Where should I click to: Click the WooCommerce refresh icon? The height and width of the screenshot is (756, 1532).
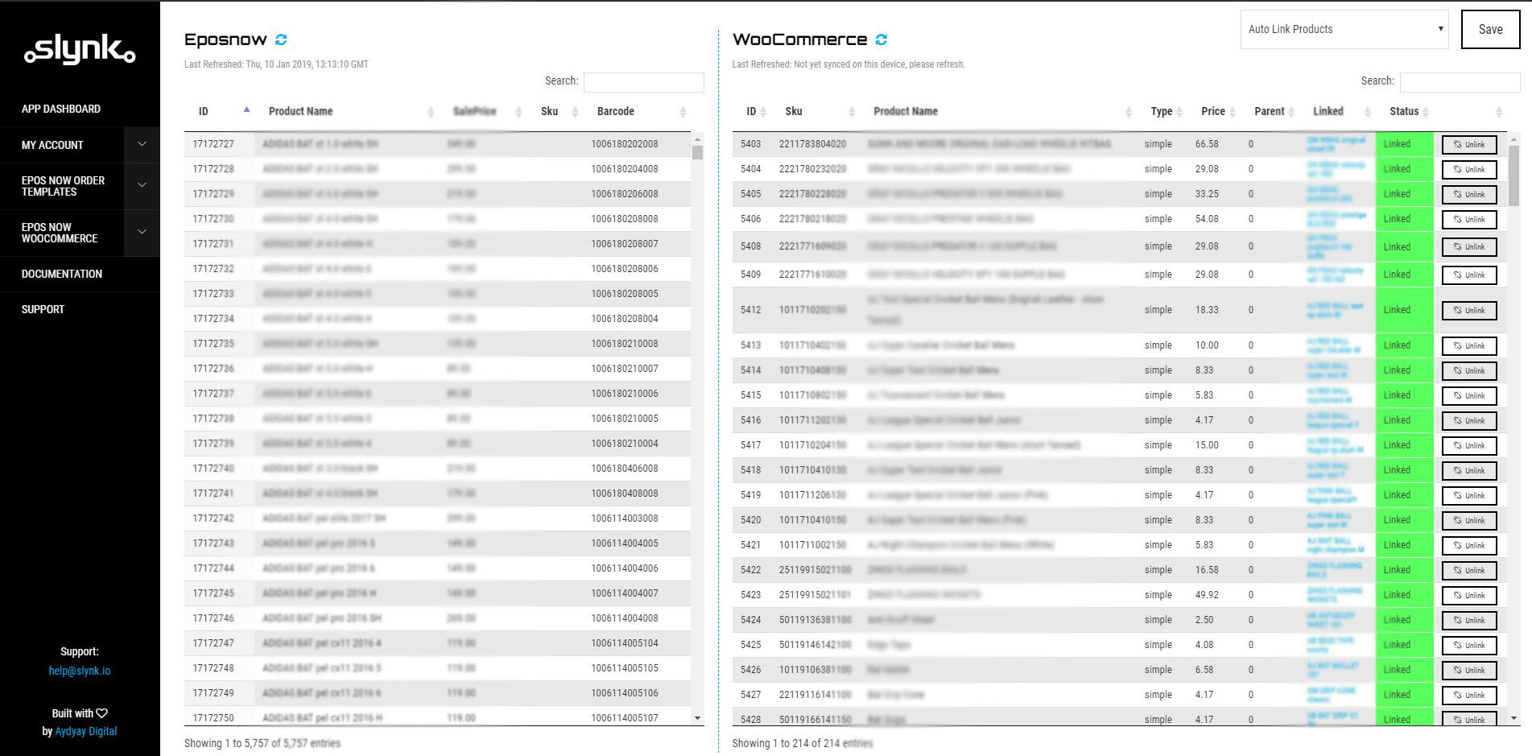[882, 39]
